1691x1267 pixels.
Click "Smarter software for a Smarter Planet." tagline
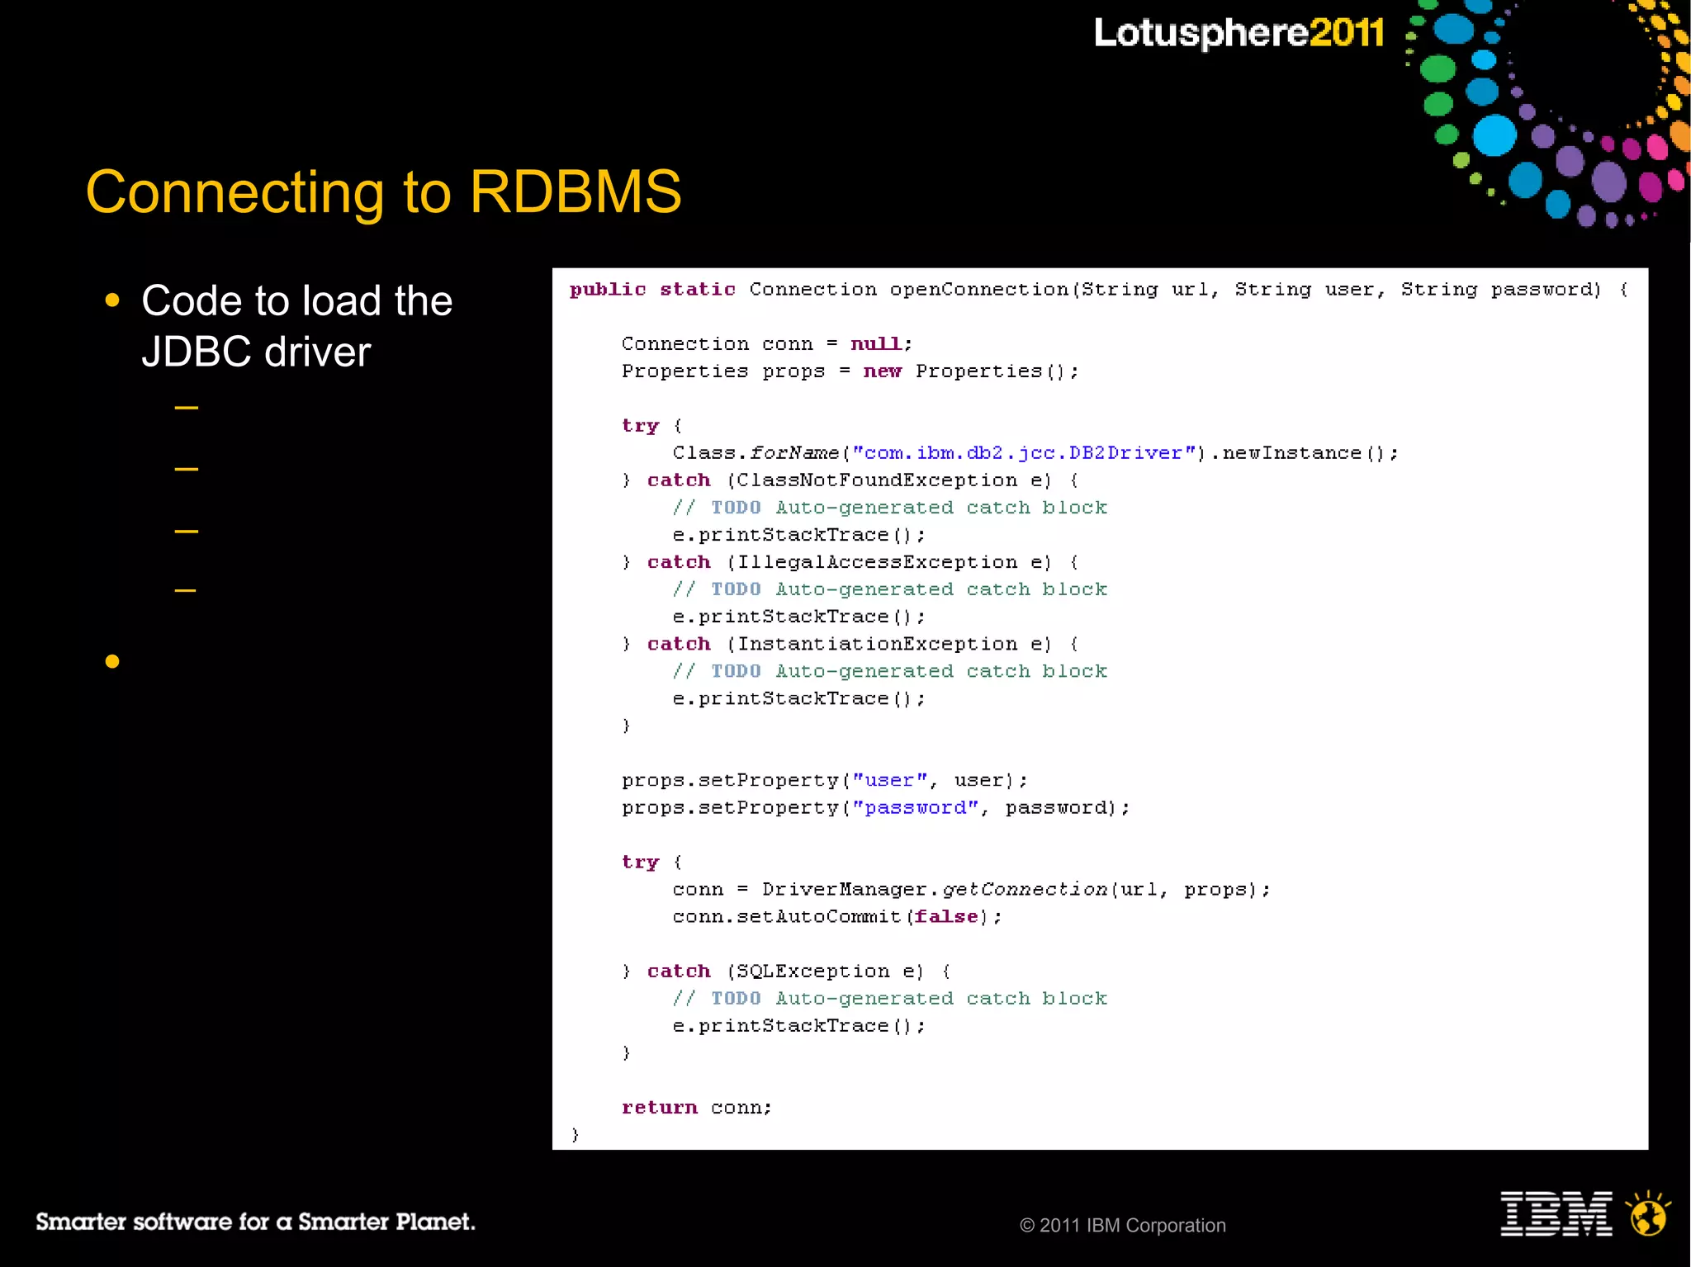coord(255,1222)
